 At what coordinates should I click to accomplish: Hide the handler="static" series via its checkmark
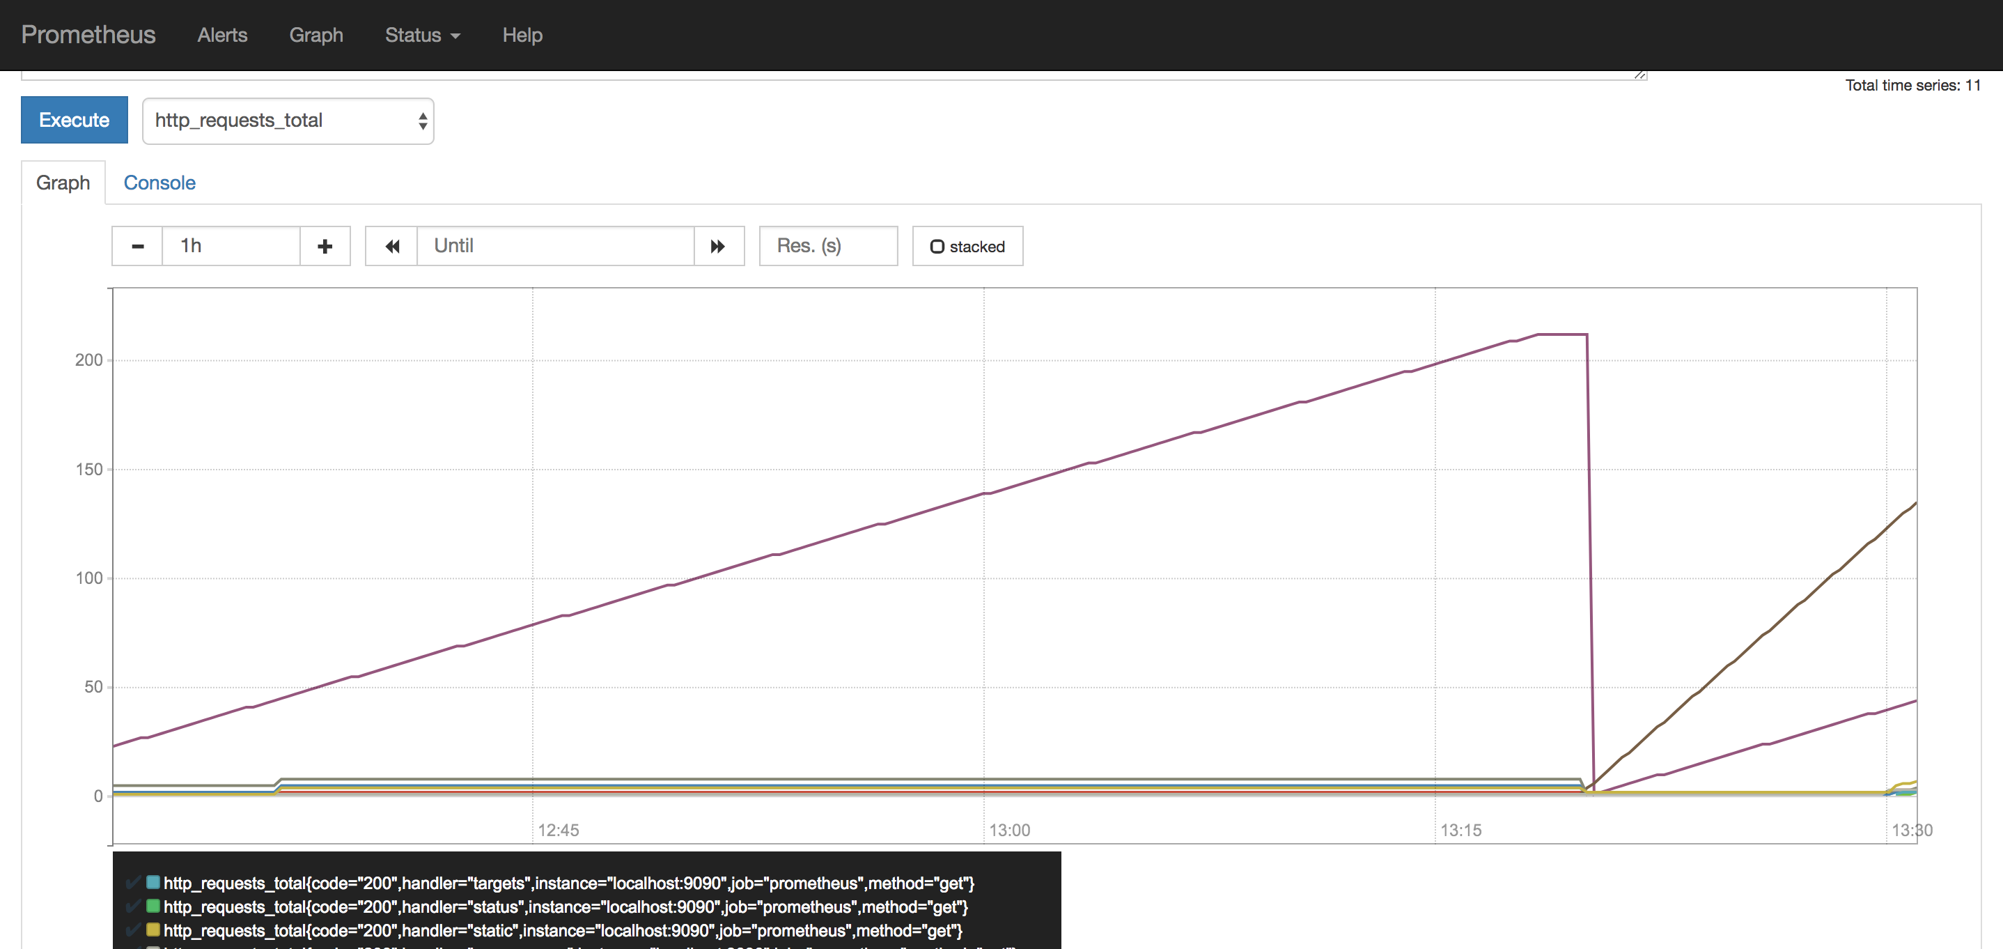(133, 929)
